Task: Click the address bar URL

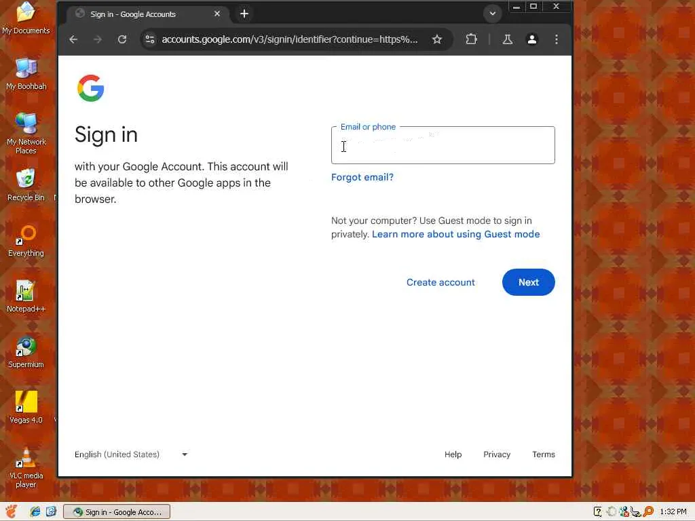Action: click(x=289, y=39)
